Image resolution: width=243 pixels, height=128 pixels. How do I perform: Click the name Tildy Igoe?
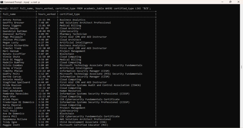(x=10, y=122)
